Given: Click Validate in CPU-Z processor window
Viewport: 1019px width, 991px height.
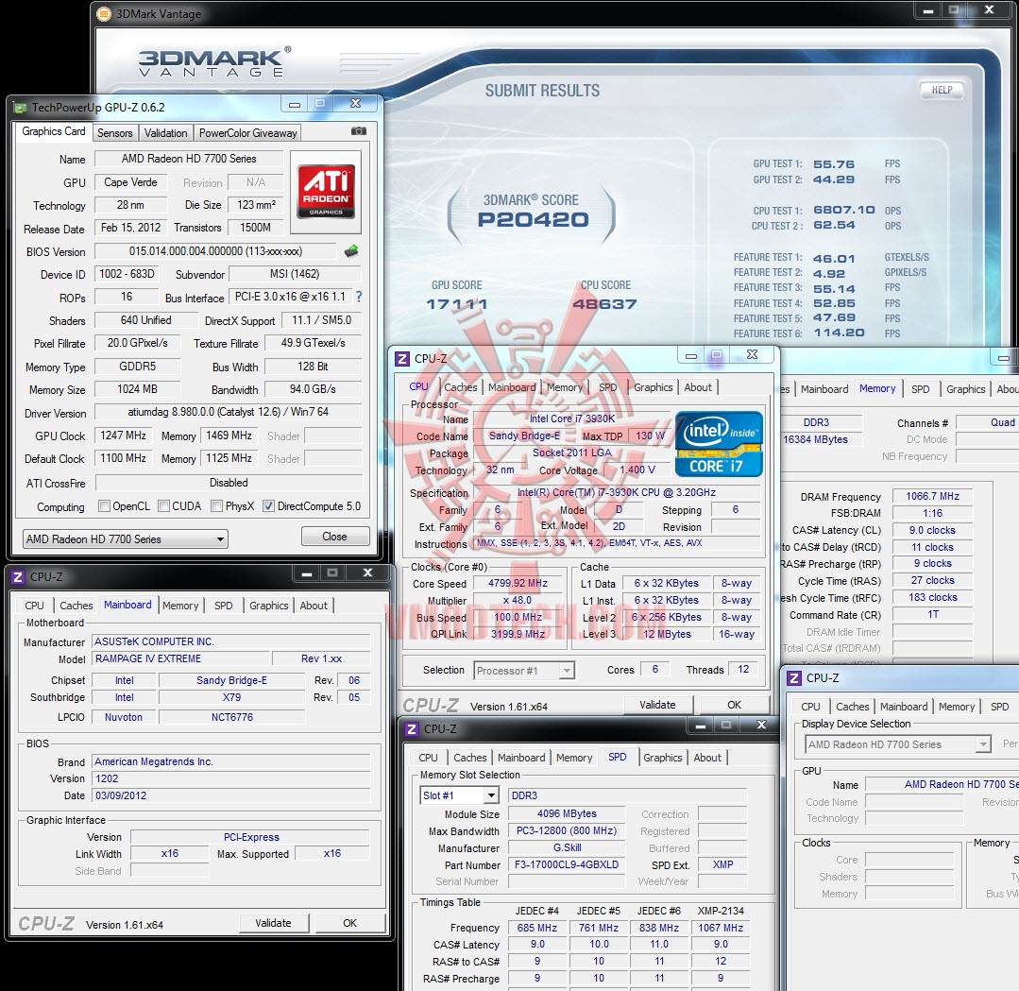Looking at the screenshot, I should click(657, 704).
